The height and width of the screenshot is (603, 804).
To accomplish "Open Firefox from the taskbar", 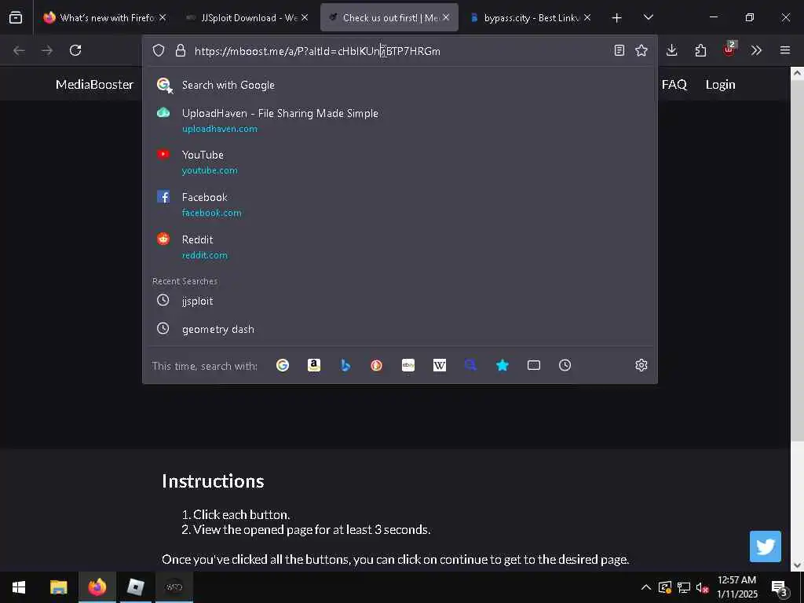I will [97, 587].
